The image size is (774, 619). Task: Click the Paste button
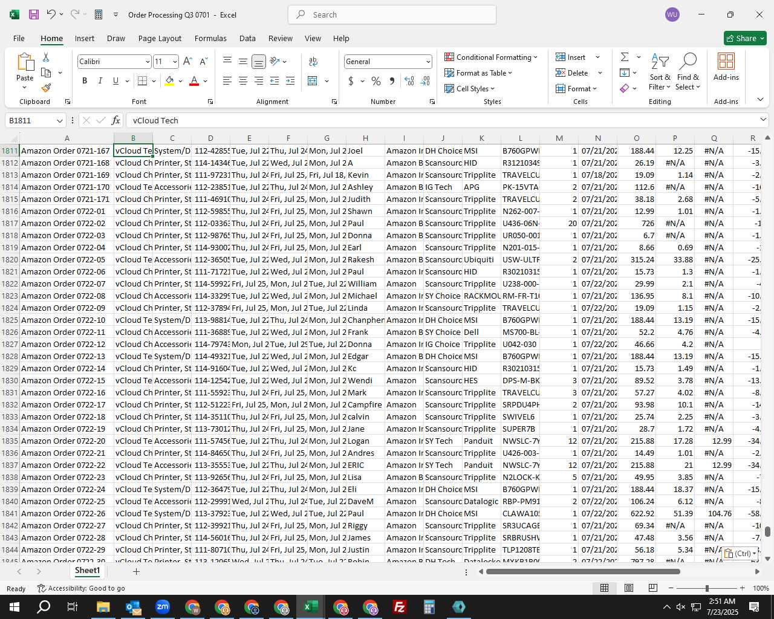coord(25,71)
